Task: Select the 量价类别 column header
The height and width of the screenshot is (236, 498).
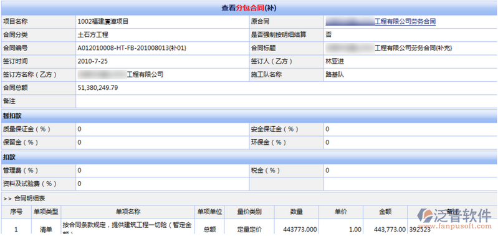Action: (249, 212)
